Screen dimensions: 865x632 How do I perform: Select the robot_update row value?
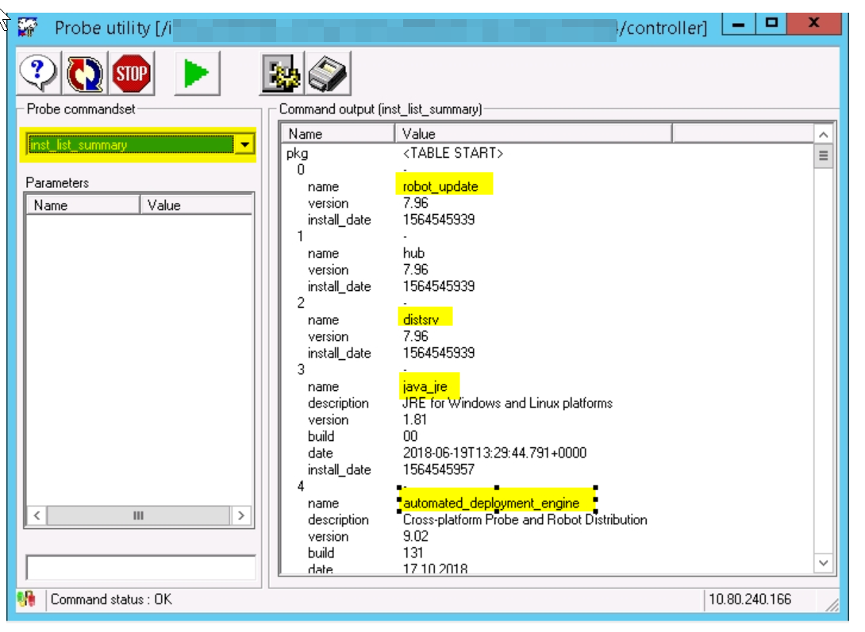tap(441, 187)
